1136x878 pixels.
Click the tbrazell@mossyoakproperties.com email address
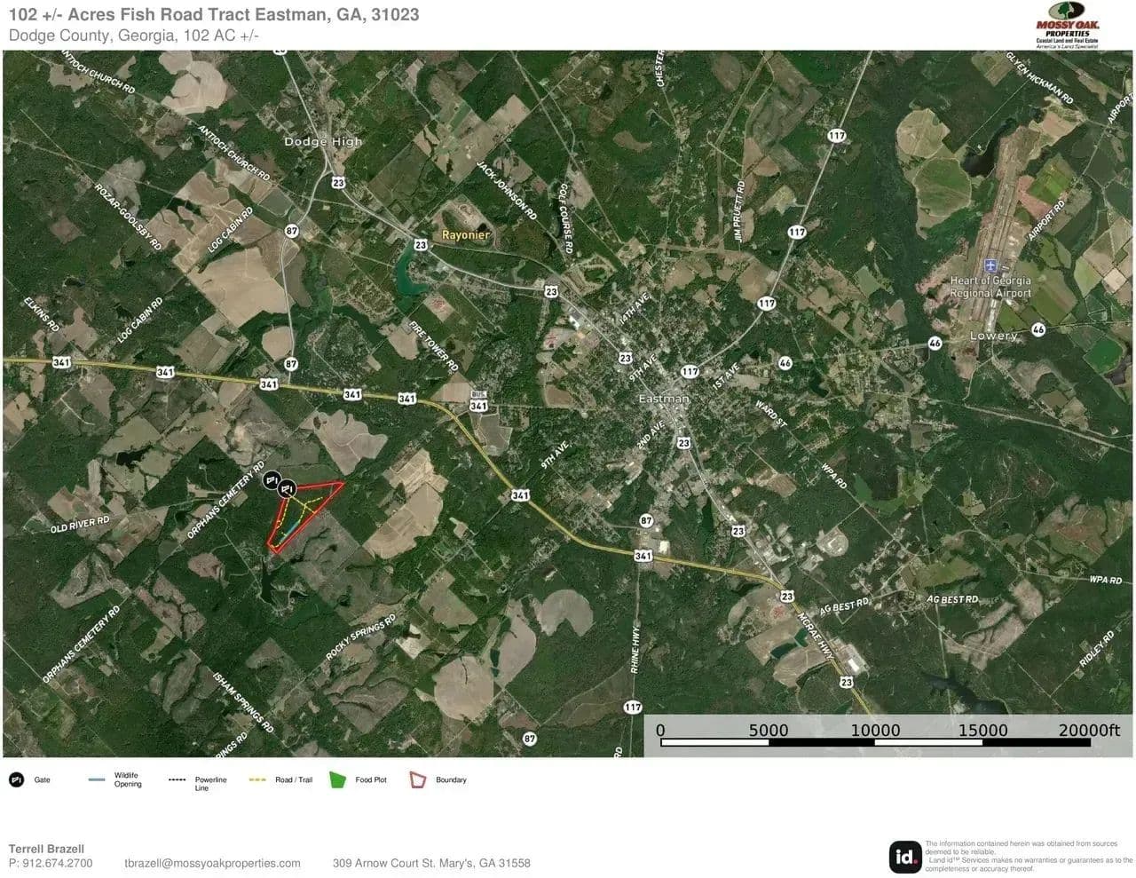(212, 863)
